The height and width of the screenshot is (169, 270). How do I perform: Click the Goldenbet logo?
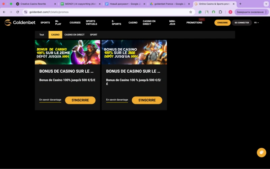point(20,23)
